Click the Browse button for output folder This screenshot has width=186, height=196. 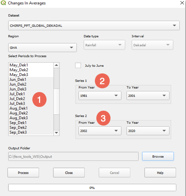(x=158, y=157)
